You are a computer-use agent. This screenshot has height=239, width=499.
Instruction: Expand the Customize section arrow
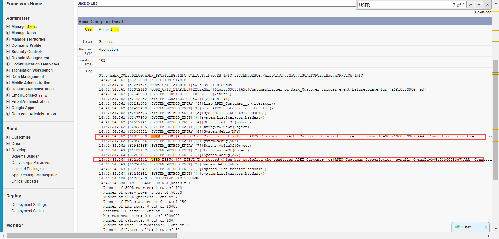point(8,137)
